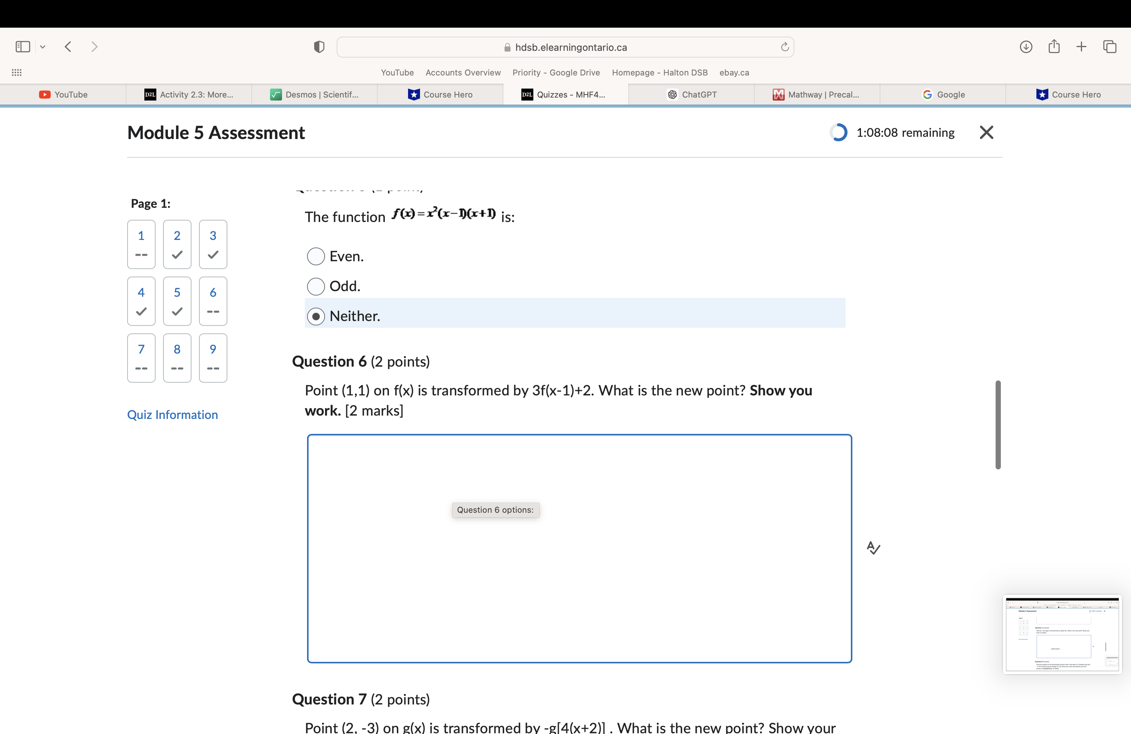Image resolution: width=1131 pixels, height=734 pixels.
Task: Switch to the Mathway Precal tab
Action: point(816,94)
